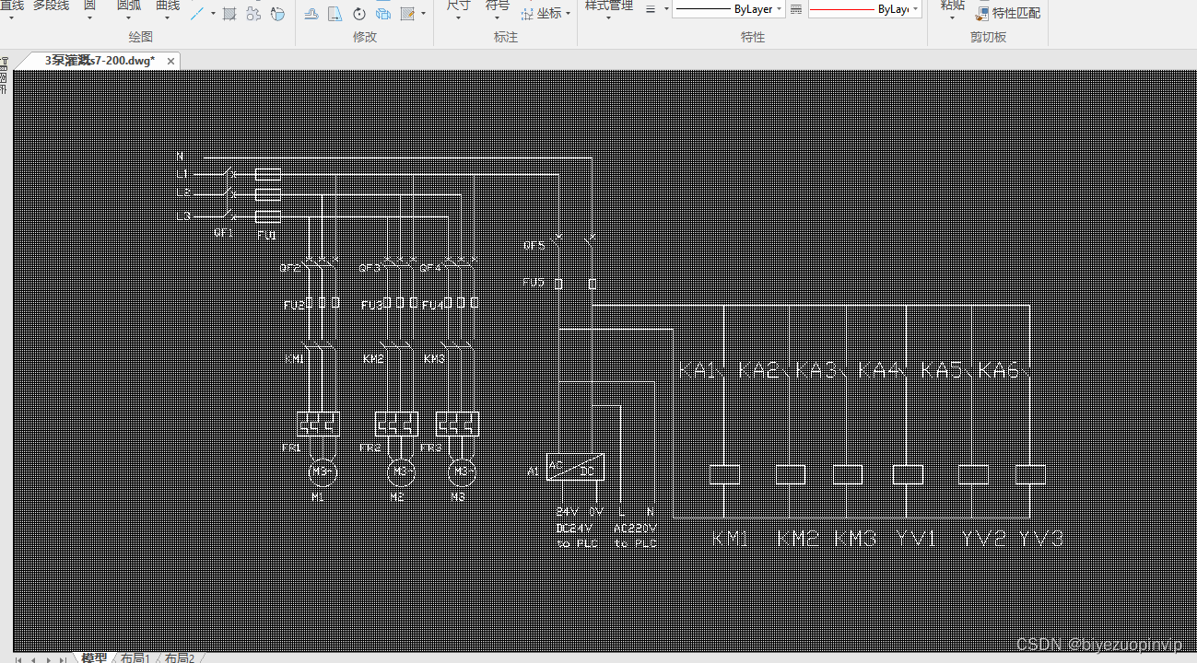Screen dimensions: 1197x663
Task: Click the pinned side panel icon at left
Action: coord(4,64)
